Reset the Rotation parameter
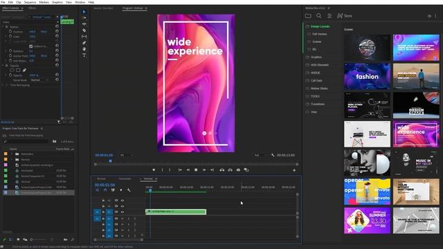 coord(57,50)
